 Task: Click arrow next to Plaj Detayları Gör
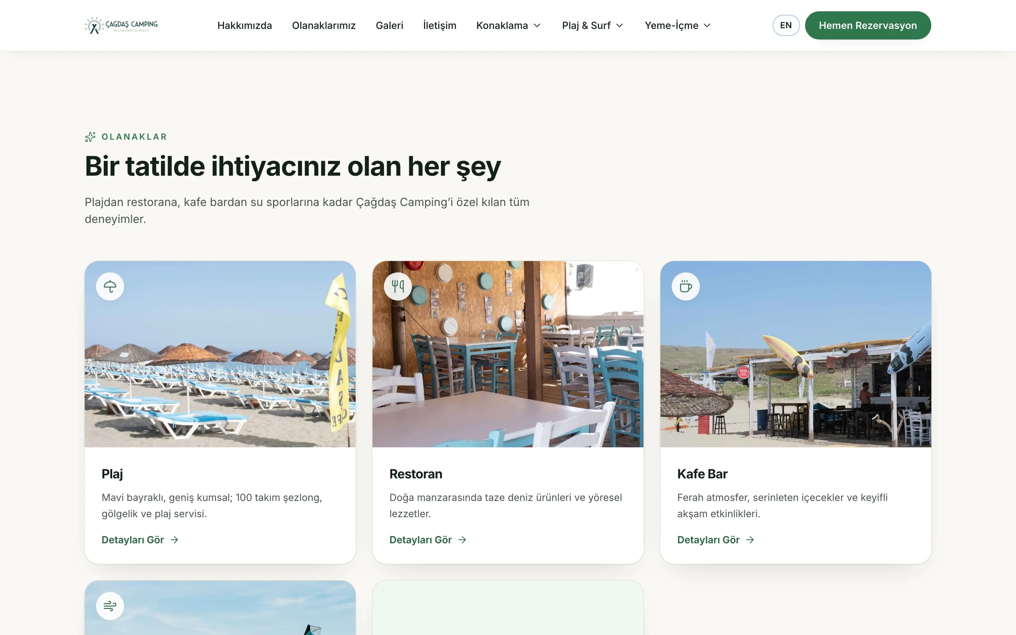coord(175,540)
